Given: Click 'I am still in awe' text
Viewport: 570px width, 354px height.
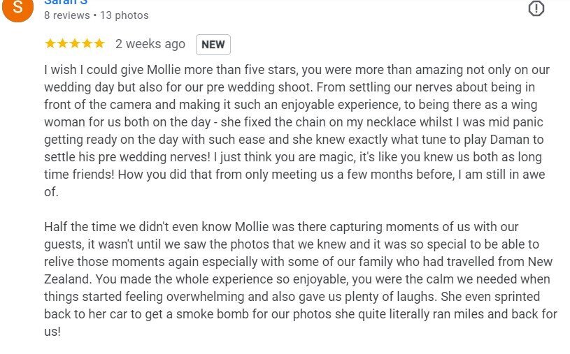Looking at the screenshot, I should [x=501, y=175].
